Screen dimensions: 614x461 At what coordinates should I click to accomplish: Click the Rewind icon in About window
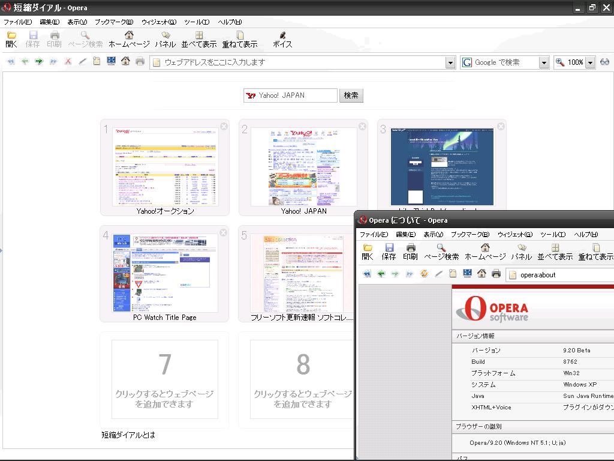click(367, 274)
